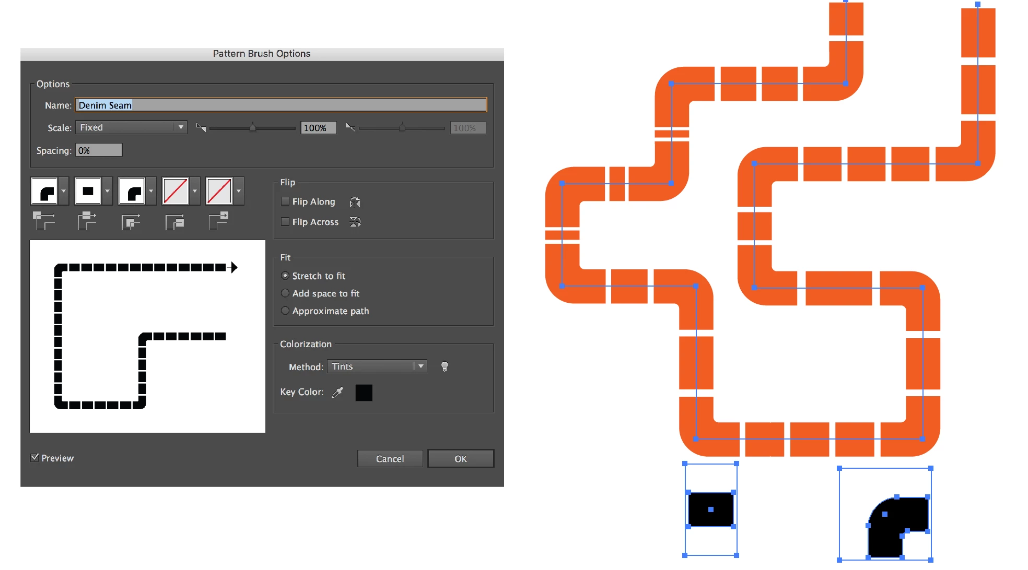Click the colorization tips lightbulb icon
This screenshot has height=570, width=1028.
445,366
